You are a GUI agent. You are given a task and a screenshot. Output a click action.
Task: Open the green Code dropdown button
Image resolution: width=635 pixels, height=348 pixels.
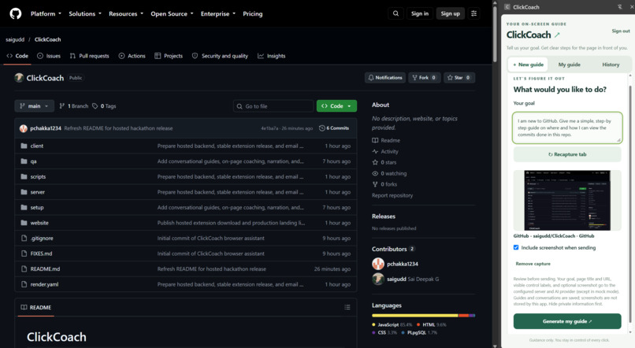336,106
